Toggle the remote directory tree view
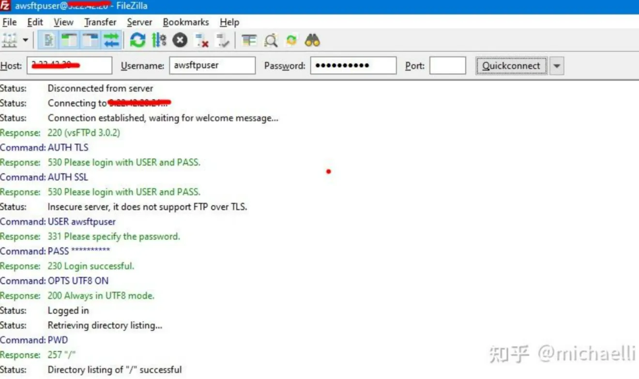This screenshot has width=639, height=379. (x=90, y=41)
